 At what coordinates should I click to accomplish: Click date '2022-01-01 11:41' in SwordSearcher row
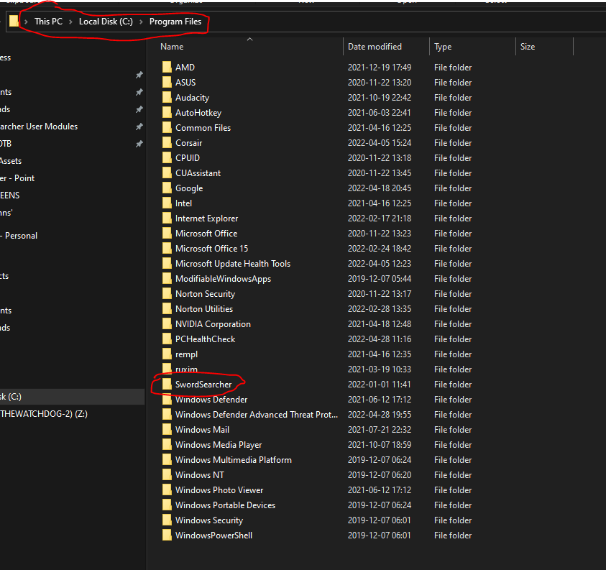click(379, 384)
